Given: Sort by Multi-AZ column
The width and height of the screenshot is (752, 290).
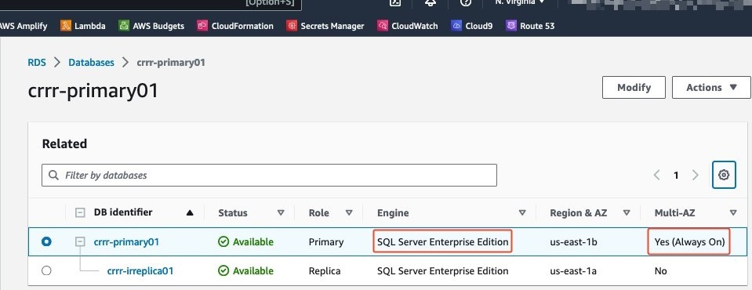Looking at the screenshot, I should point(733,213).
